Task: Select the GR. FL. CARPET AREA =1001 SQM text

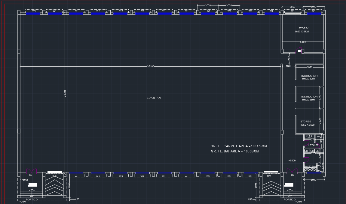Action: click(x=239, y=146)
